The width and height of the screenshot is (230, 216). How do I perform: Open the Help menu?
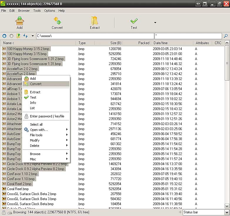(61, 11)
